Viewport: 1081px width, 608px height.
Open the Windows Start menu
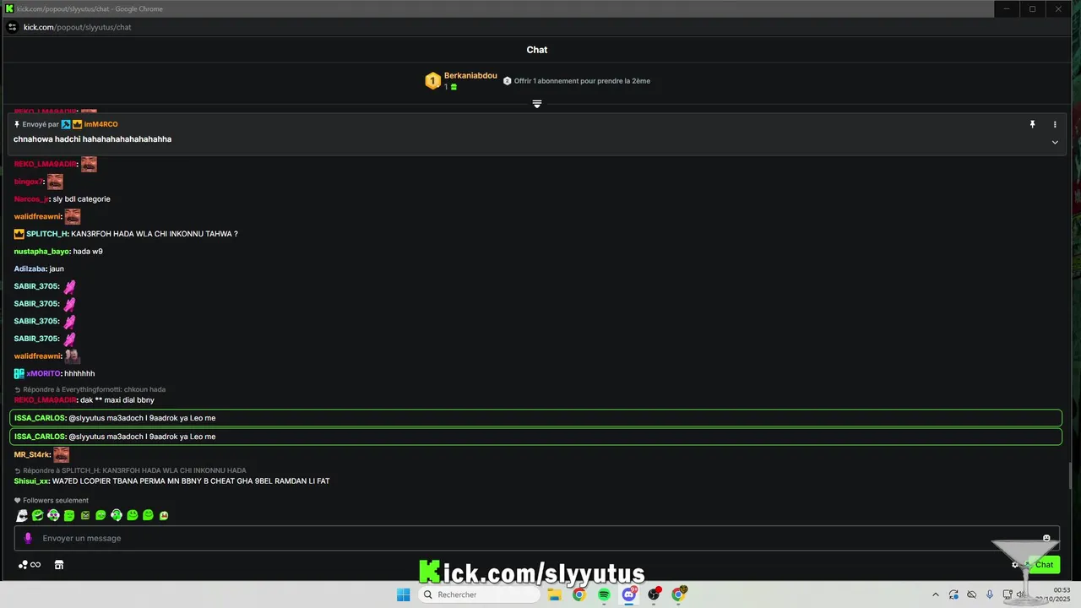(404, 594)
